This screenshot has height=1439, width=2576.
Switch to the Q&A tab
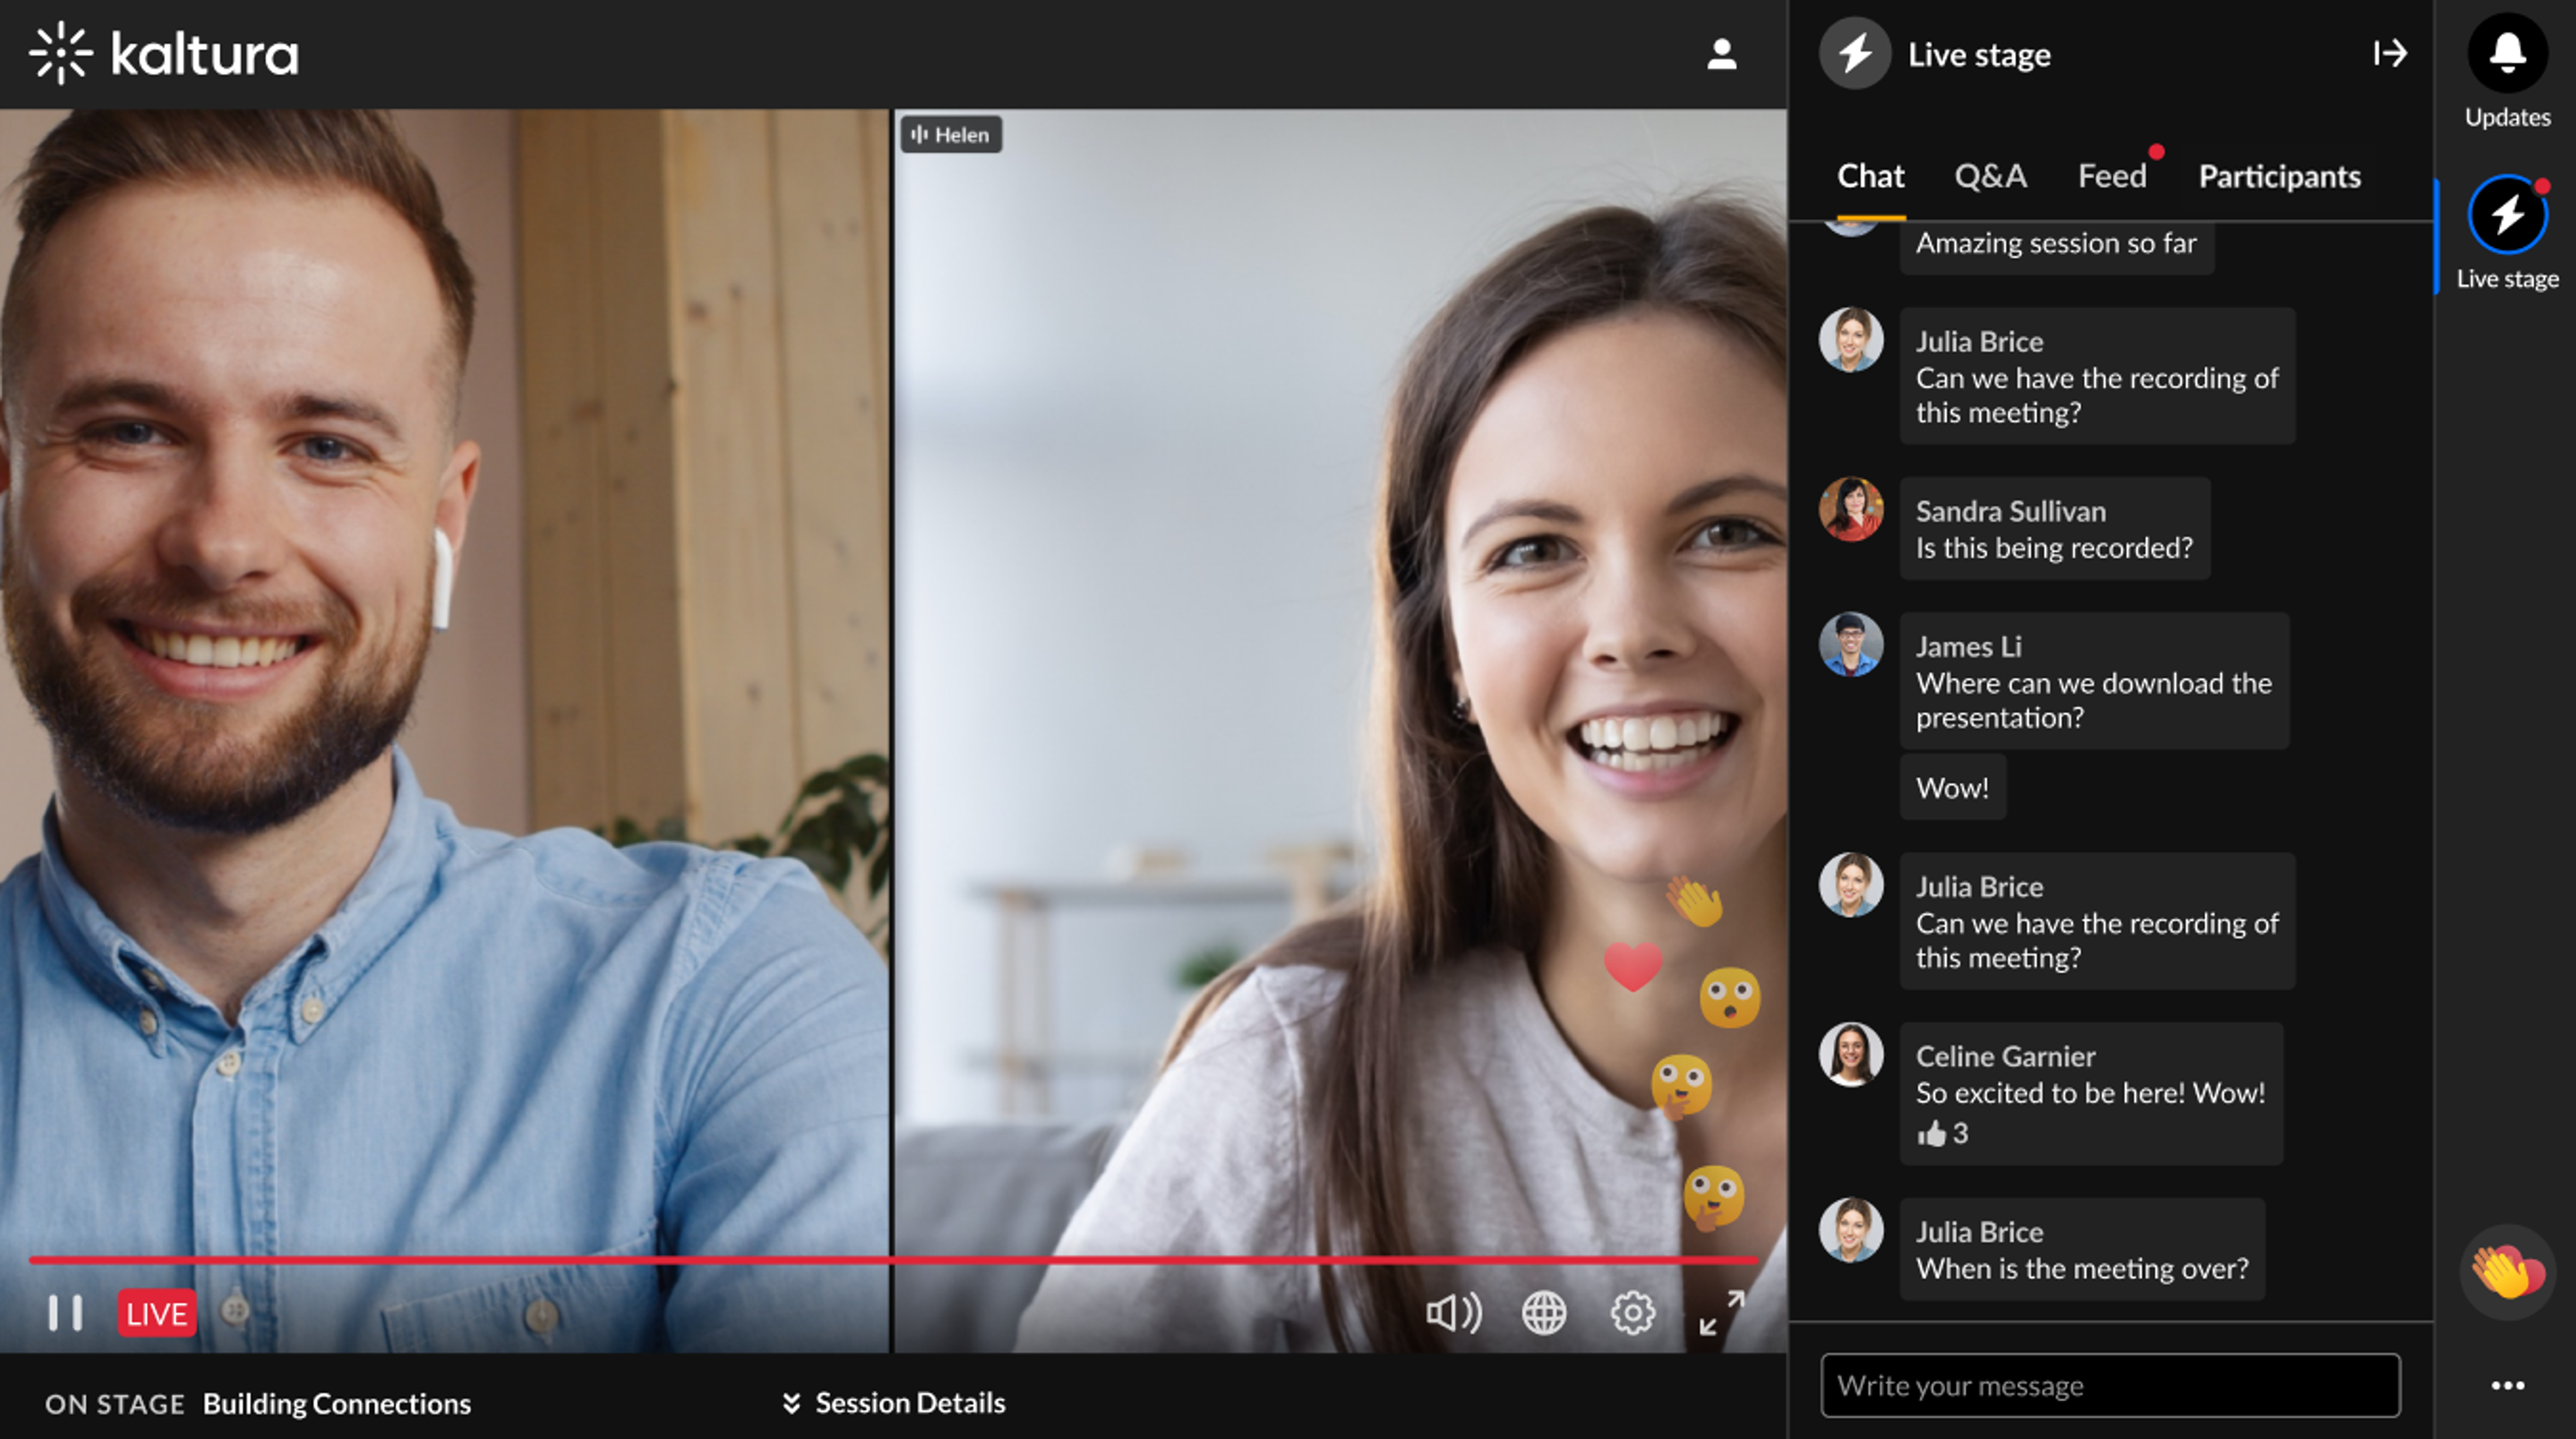(1990, 177)
